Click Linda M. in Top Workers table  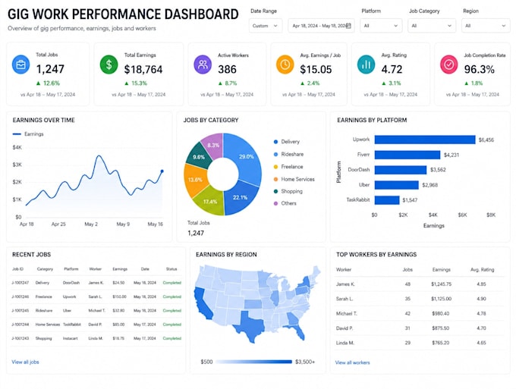coord(345,343)
